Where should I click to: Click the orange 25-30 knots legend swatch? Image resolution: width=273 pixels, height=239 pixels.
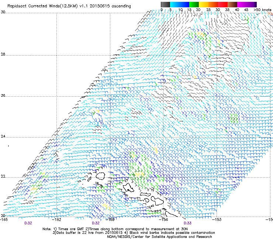tap(213, 4)
